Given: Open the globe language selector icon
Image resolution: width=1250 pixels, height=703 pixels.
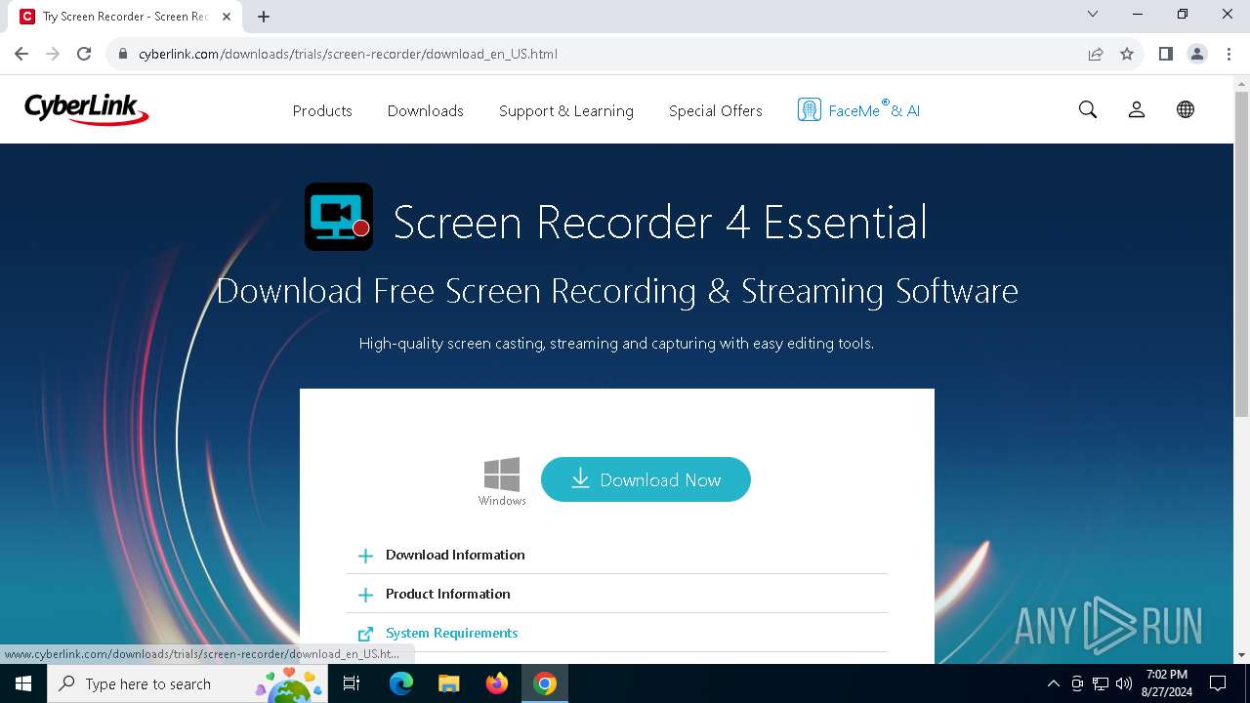Looking at the screenshot, I should point(1186,110).
